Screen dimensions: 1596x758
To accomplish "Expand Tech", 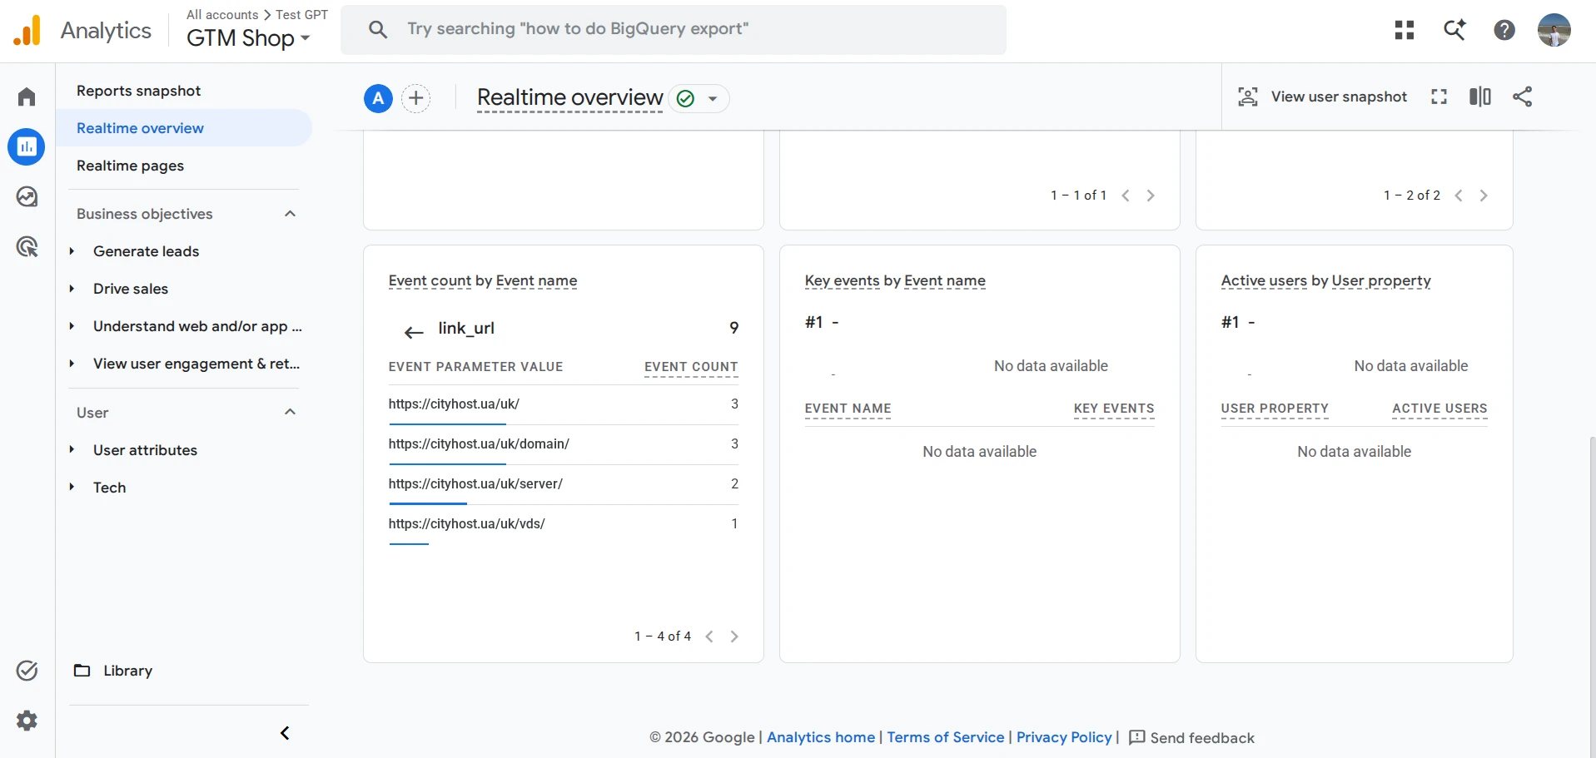I will tap(72, 488).
